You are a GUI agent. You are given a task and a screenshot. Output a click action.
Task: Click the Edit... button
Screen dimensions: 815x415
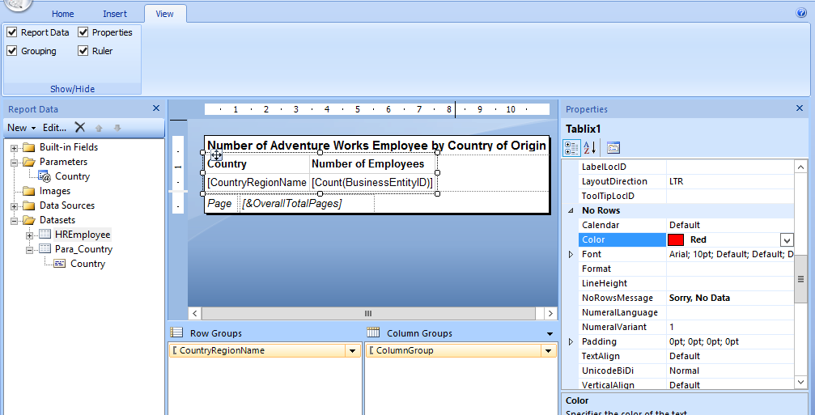click(x=54, y=128)
